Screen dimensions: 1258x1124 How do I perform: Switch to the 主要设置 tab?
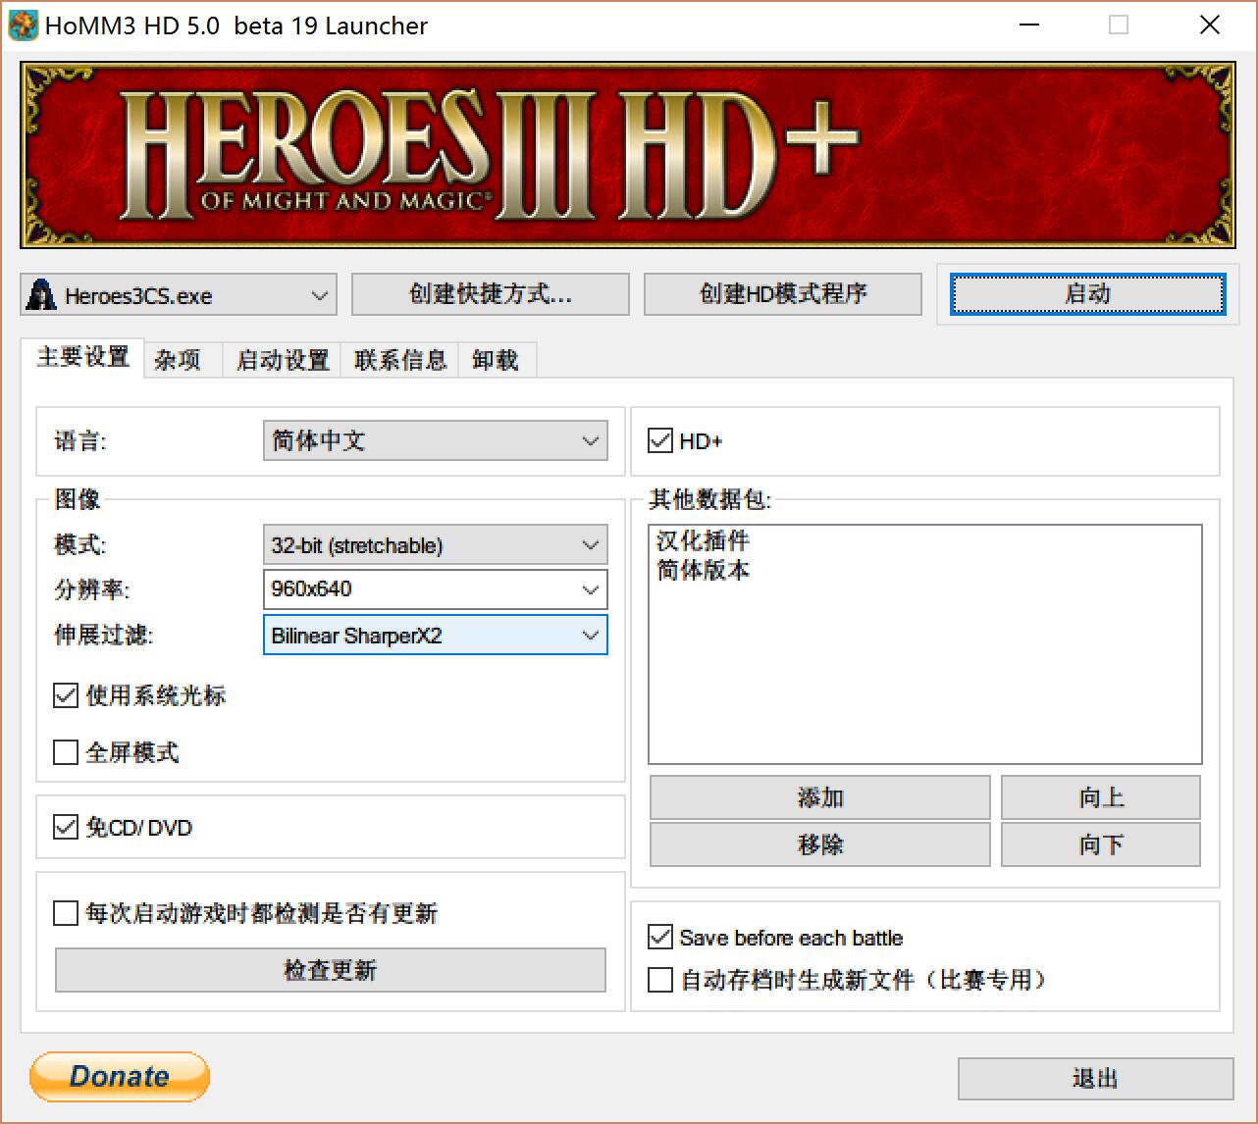click(83, 357)
